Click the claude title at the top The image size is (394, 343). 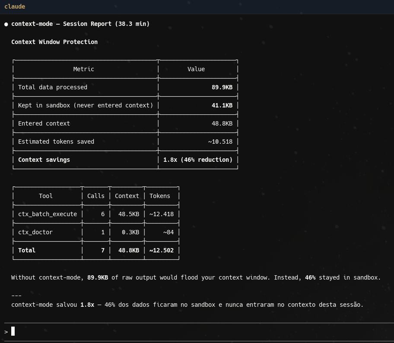pyautogui.click(x=15, y=6)
